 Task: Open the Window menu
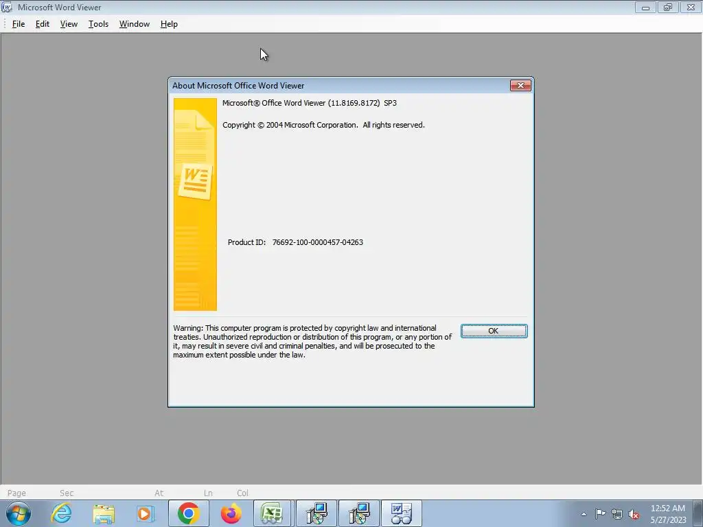click(x=134, y=24)
